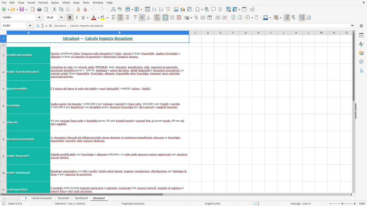367x206 pixels.
Task: Toggle Merge and Center Cells
Action: [x=165, y=18]
